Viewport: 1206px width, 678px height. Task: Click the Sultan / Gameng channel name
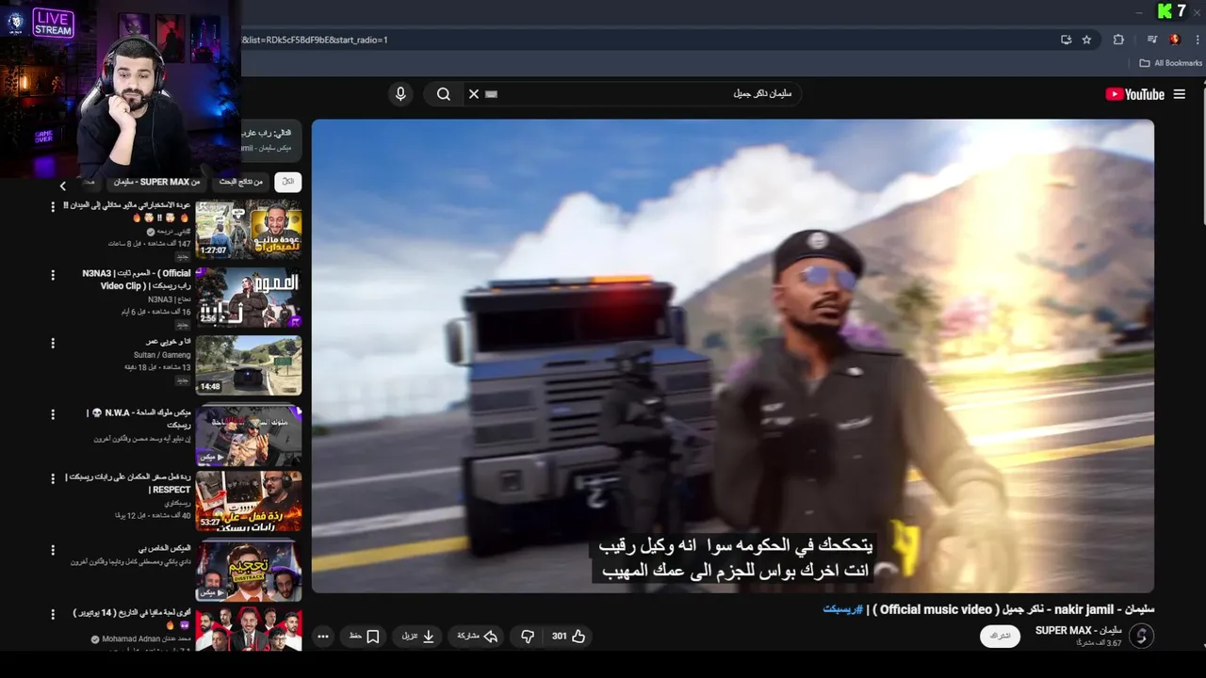(x=162, y=355)
